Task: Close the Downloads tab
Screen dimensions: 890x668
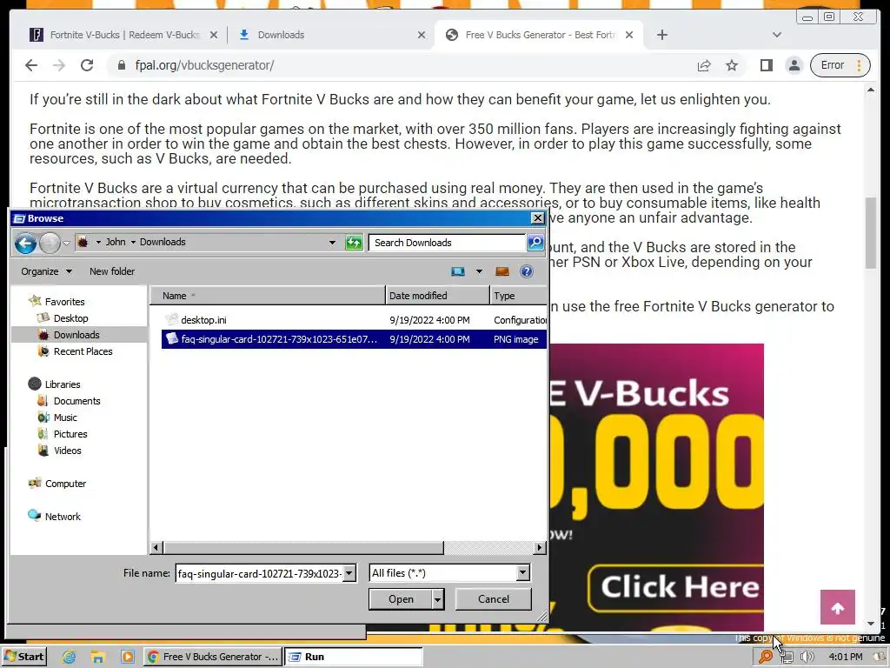Action: point(422,35)
